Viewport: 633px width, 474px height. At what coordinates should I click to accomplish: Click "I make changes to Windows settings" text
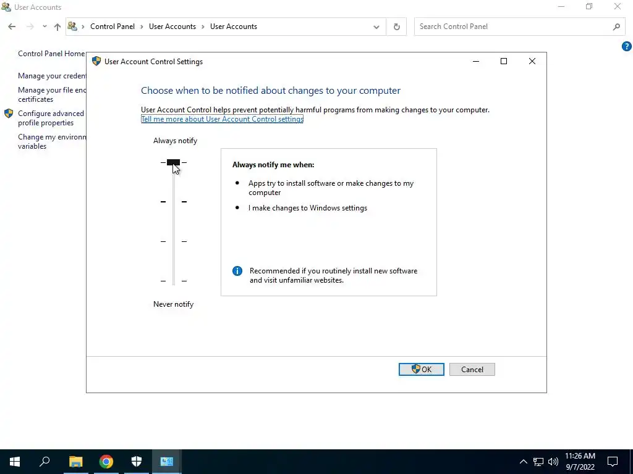pyautogui.click(x=308, y=208)
